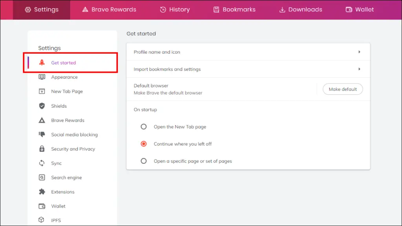Open the Wallet top tab
This screenshot has width=402, height=226.
pos(360,10)
